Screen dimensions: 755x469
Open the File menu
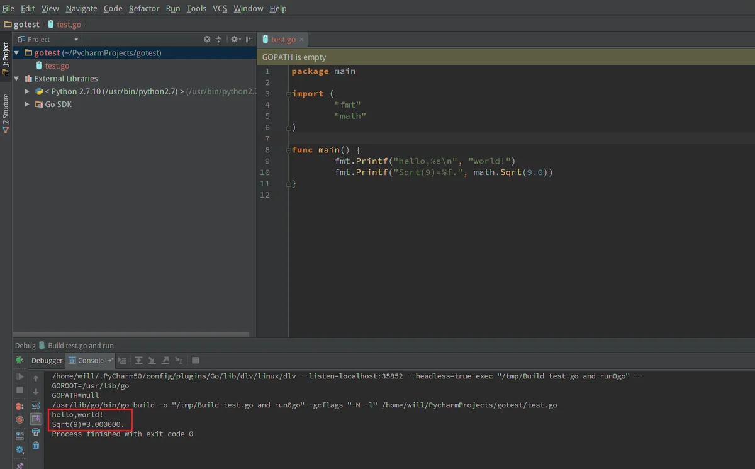click(8, 8)
